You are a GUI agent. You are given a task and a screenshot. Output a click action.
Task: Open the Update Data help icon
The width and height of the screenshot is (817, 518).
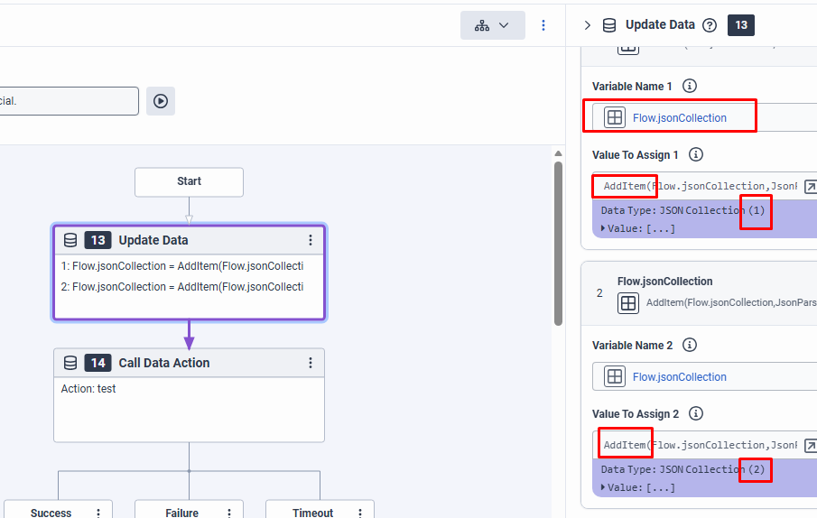[710, 25]
